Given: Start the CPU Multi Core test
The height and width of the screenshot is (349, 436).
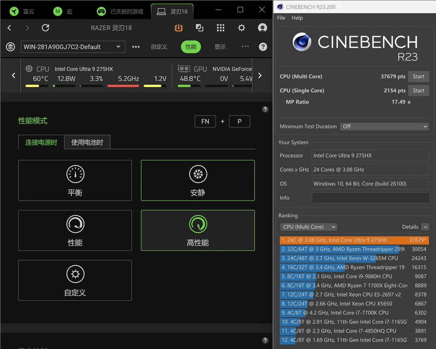Looking at the screenshot, I should [418, 76].
